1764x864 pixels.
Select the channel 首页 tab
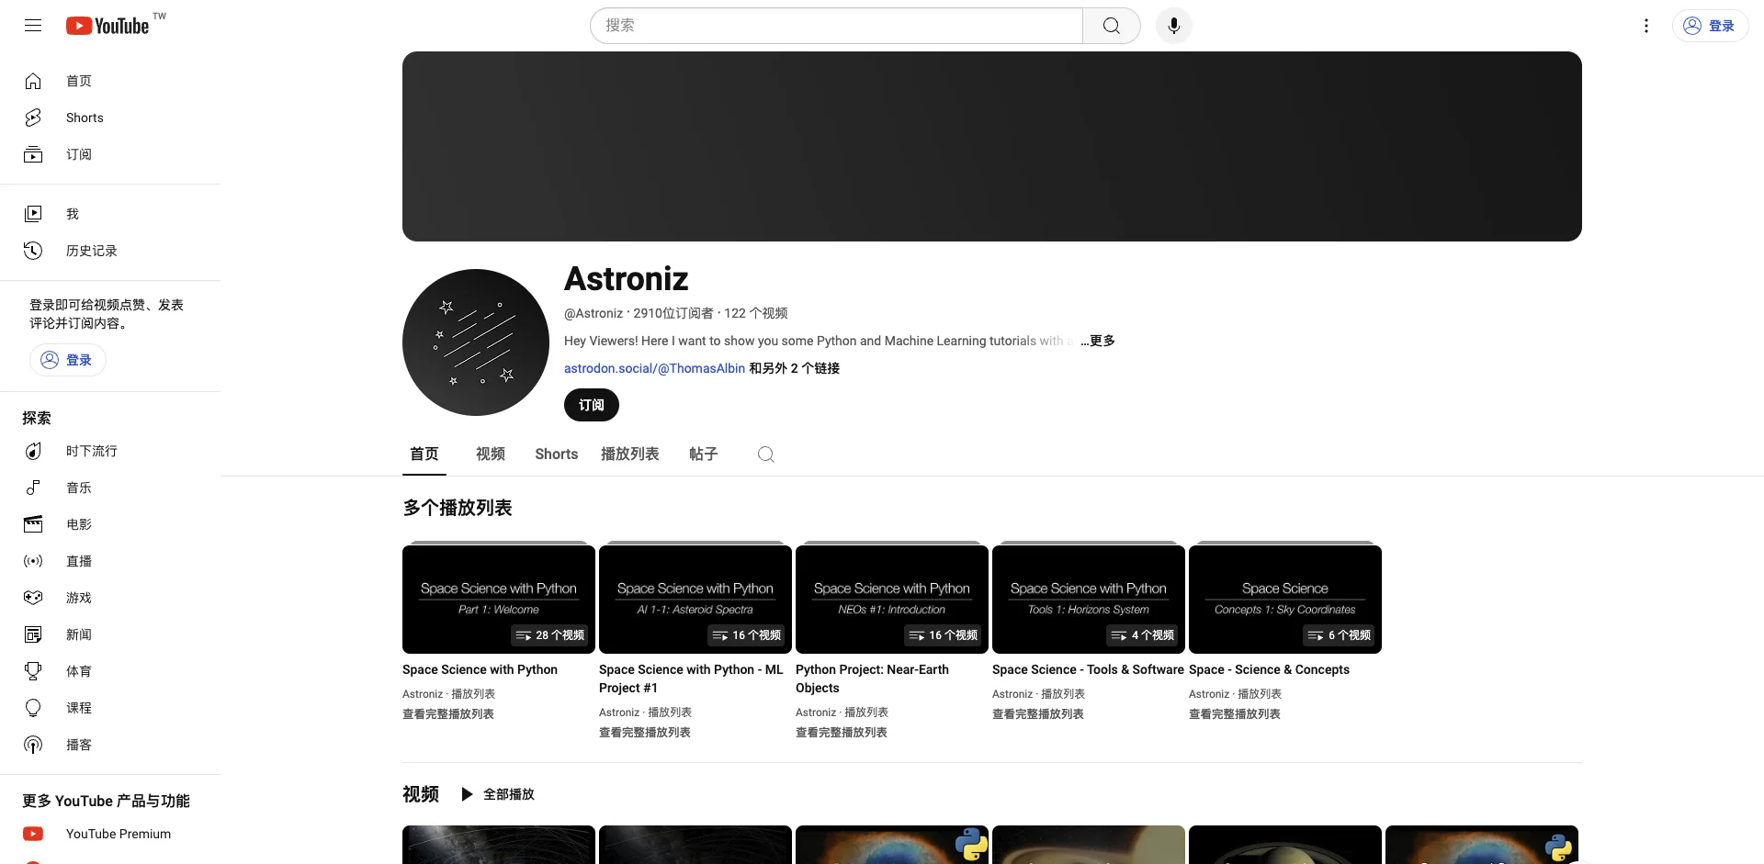coord(424,454)
